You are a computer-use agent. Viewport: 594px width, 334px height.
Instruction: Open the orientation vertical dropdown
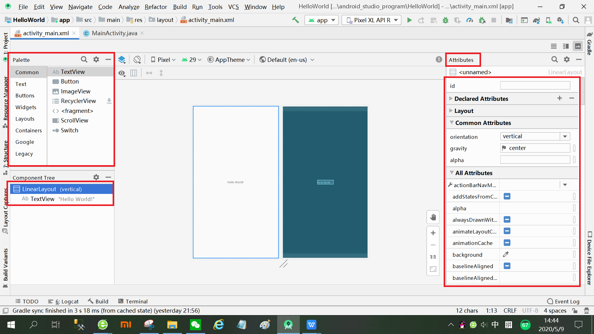(565, 136)
